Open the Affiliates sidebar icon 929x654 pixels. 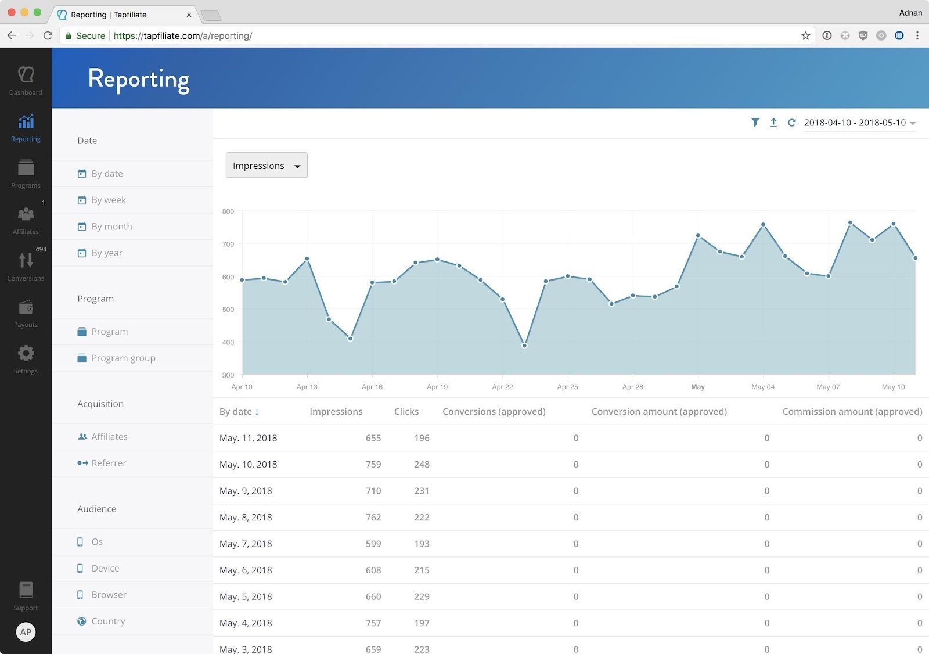tap(26, 220)
